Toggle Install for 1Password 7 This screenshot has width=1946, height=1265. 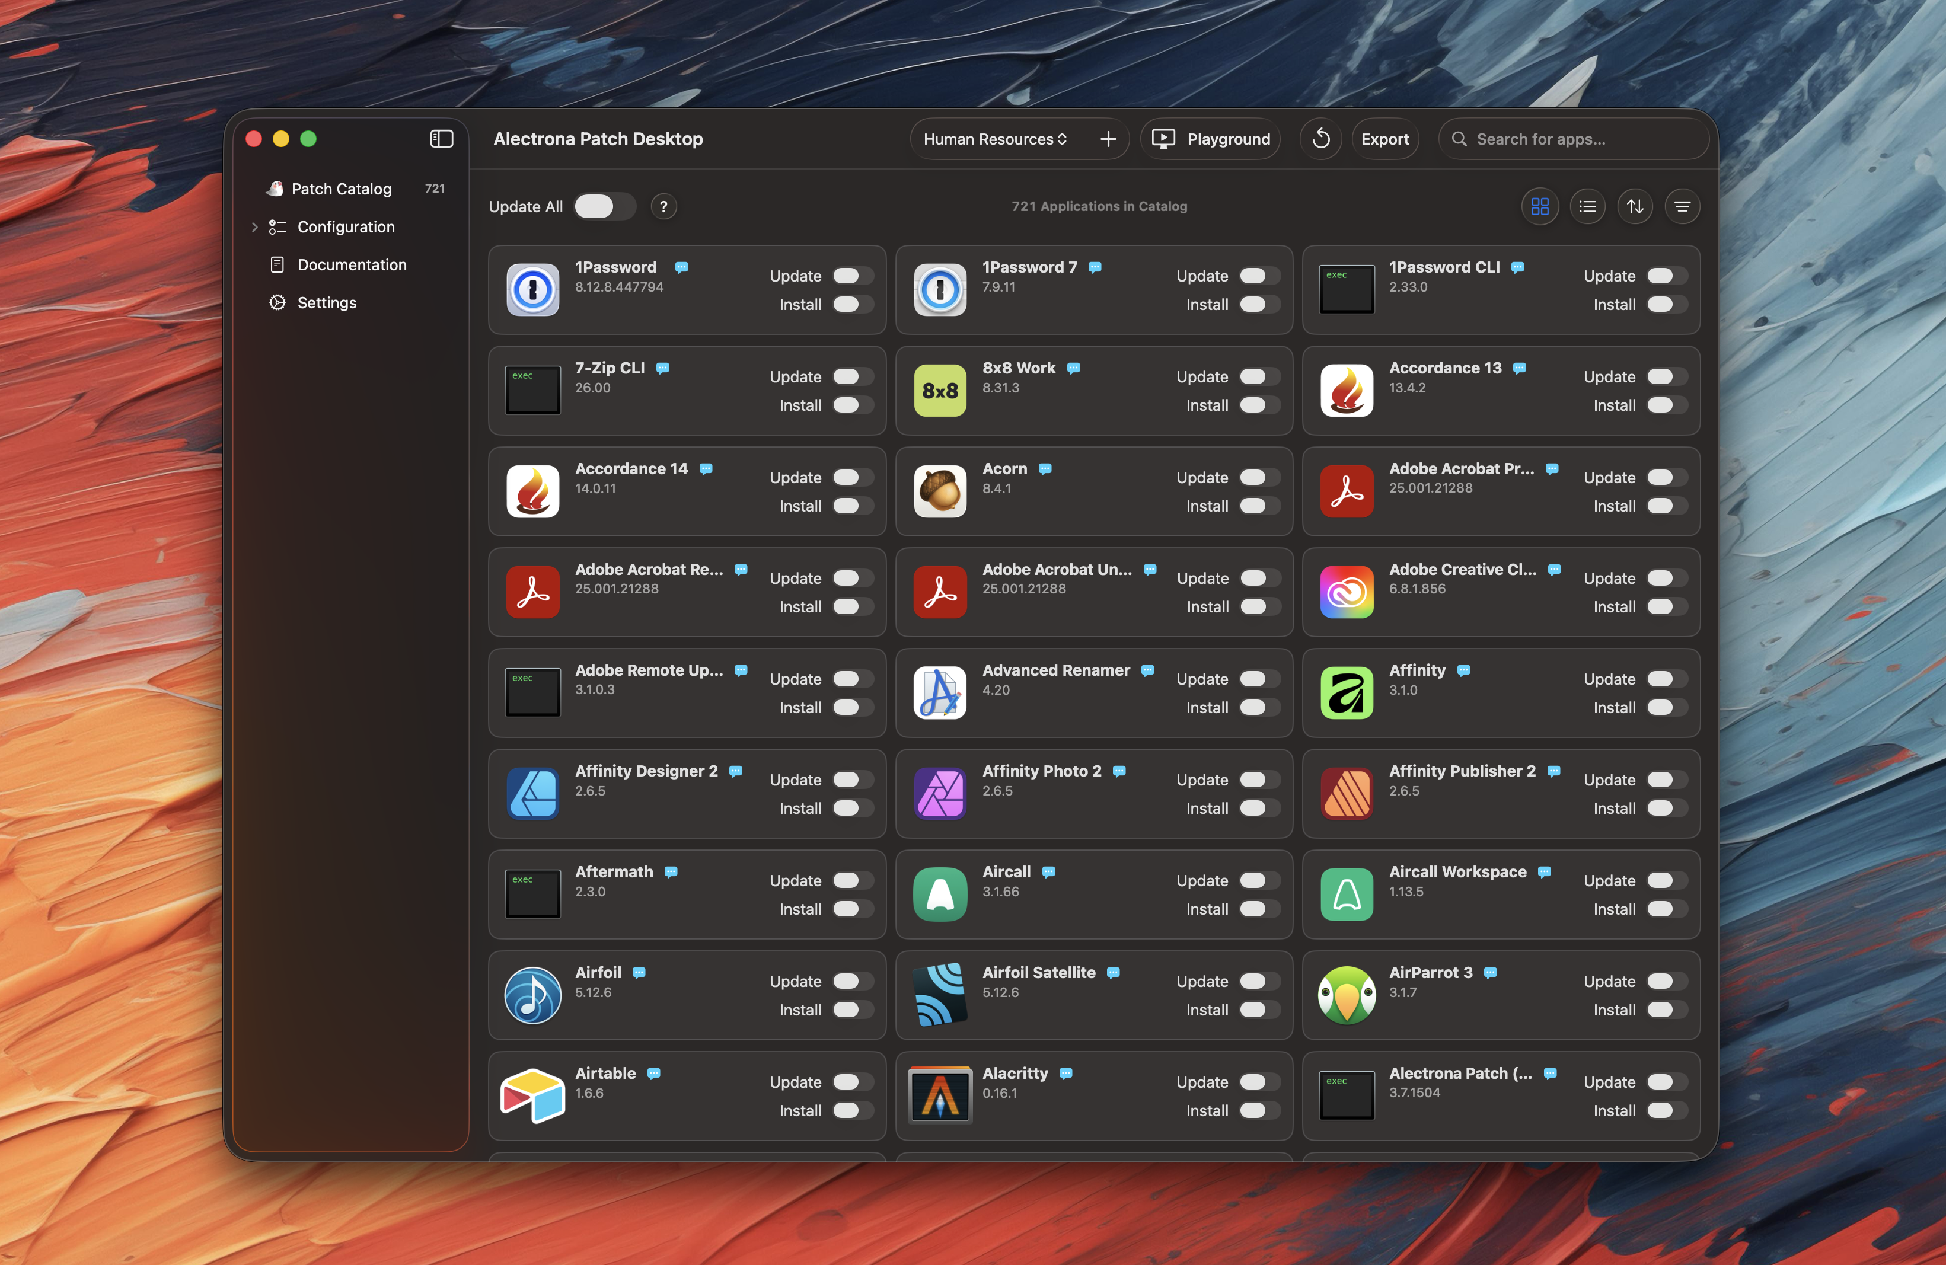pyautogui.click(x=1260, y=304)
